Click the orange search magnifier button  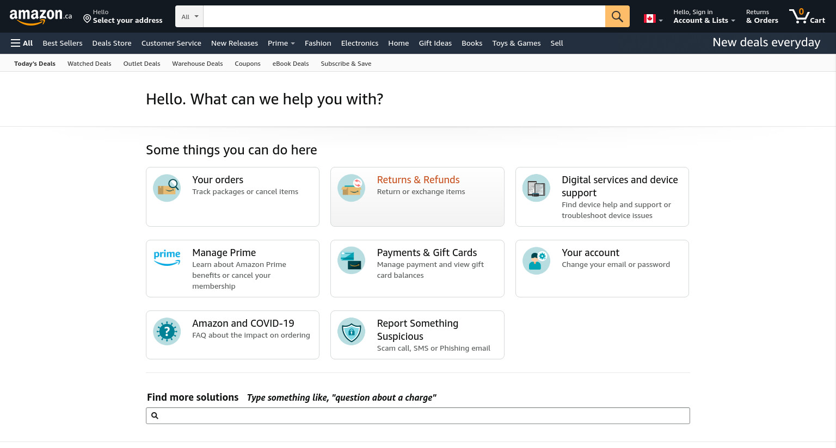tap(617, 16)
